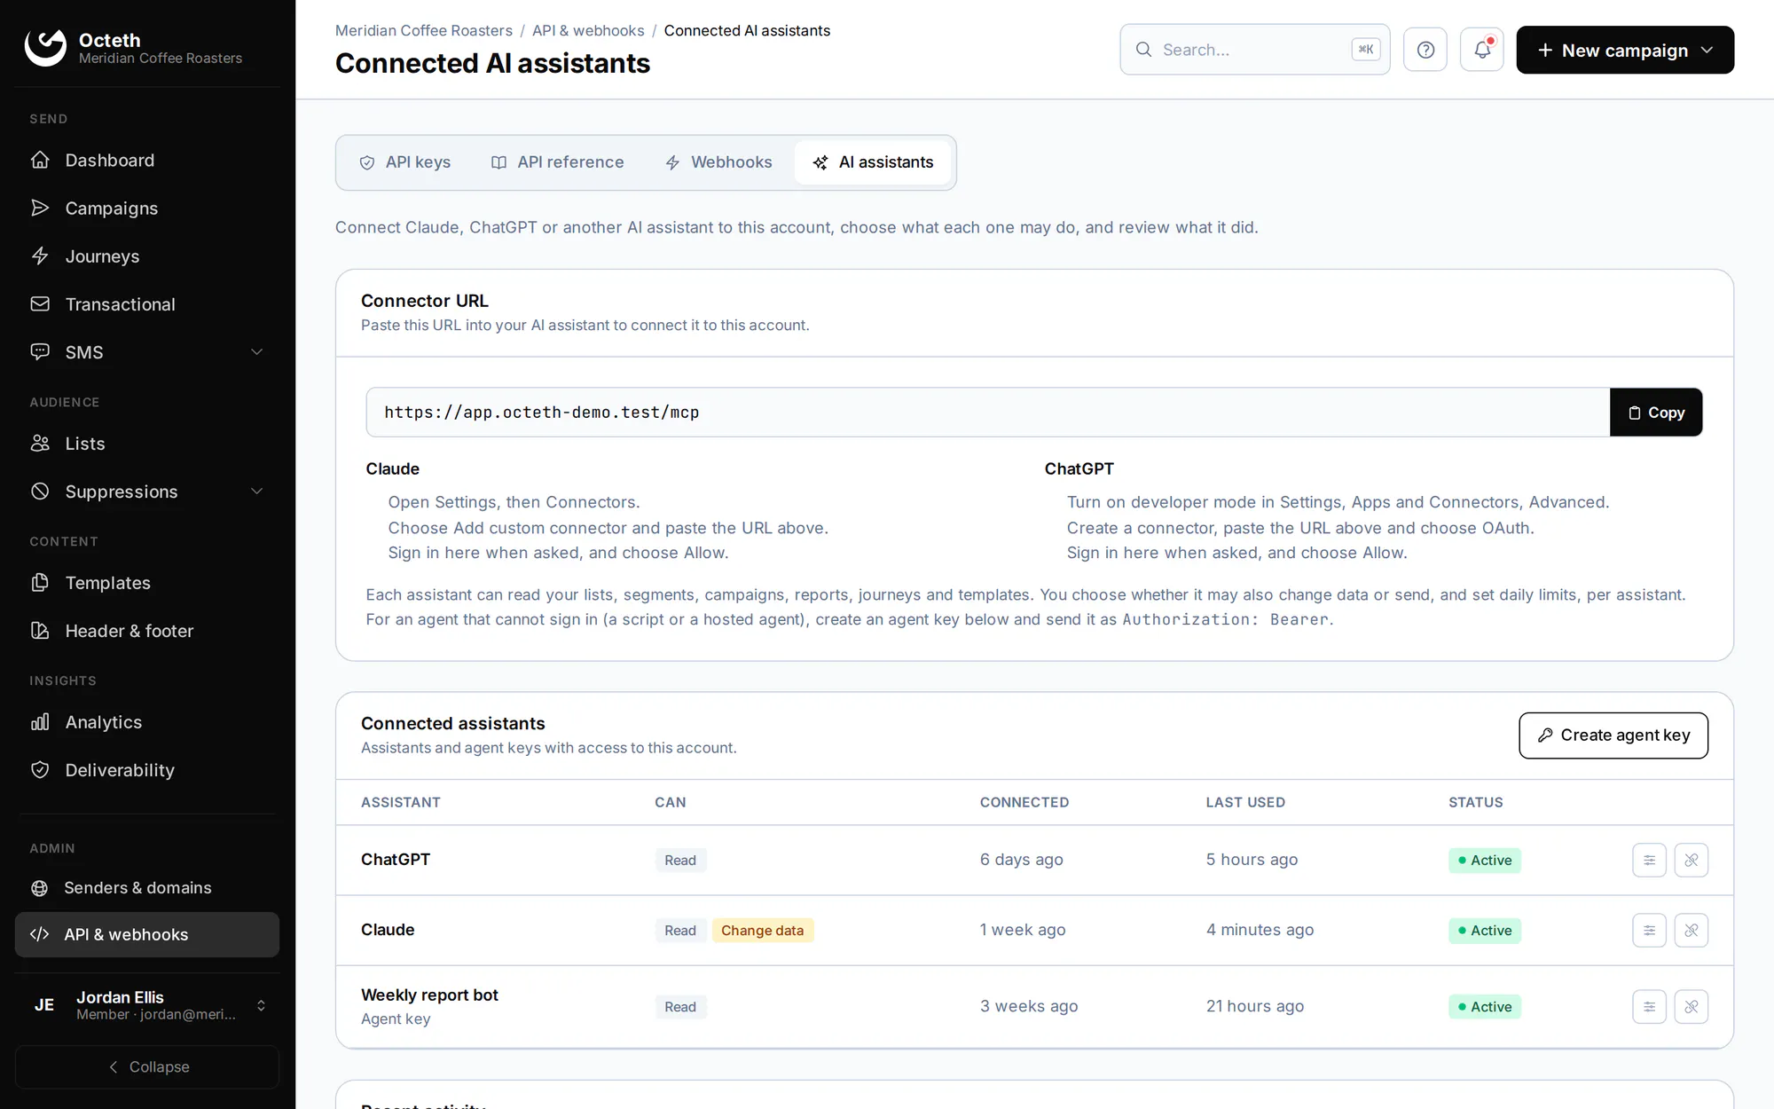1774x1109 pixels.
Task: Click '4 minutes ago' last used value
Action: [1260, 930]
